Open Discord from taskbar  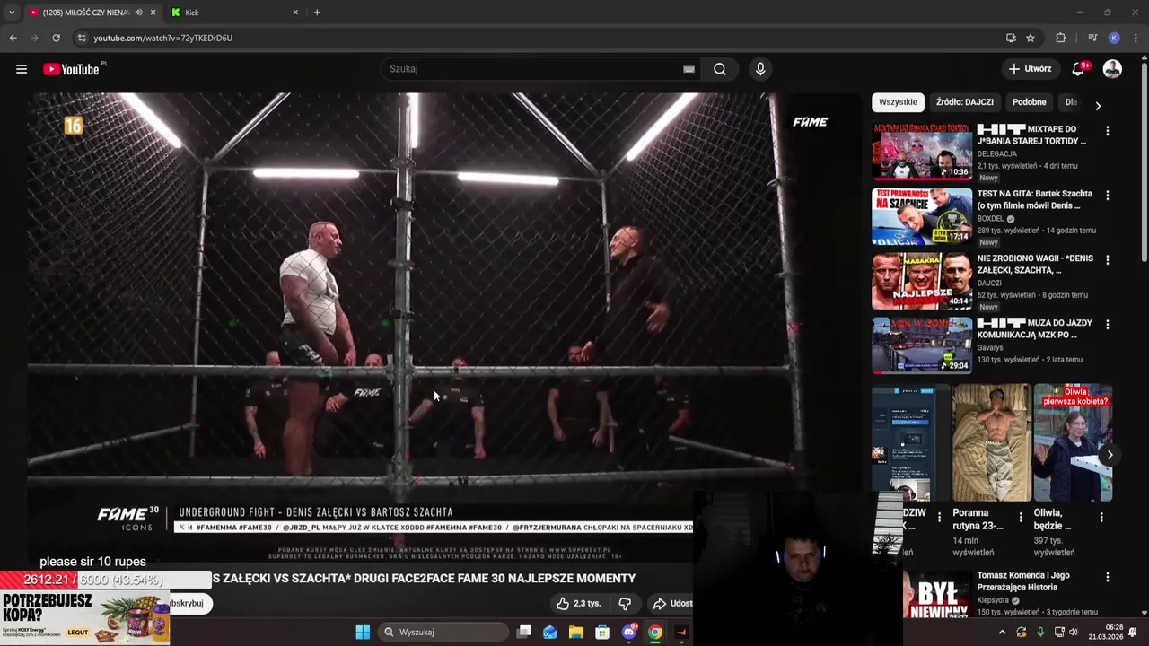coord(629,633)
